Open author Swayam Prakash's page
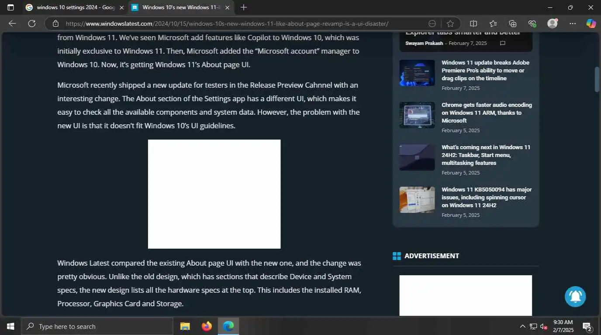Screen dimensions: 601x335 (424, 43)
